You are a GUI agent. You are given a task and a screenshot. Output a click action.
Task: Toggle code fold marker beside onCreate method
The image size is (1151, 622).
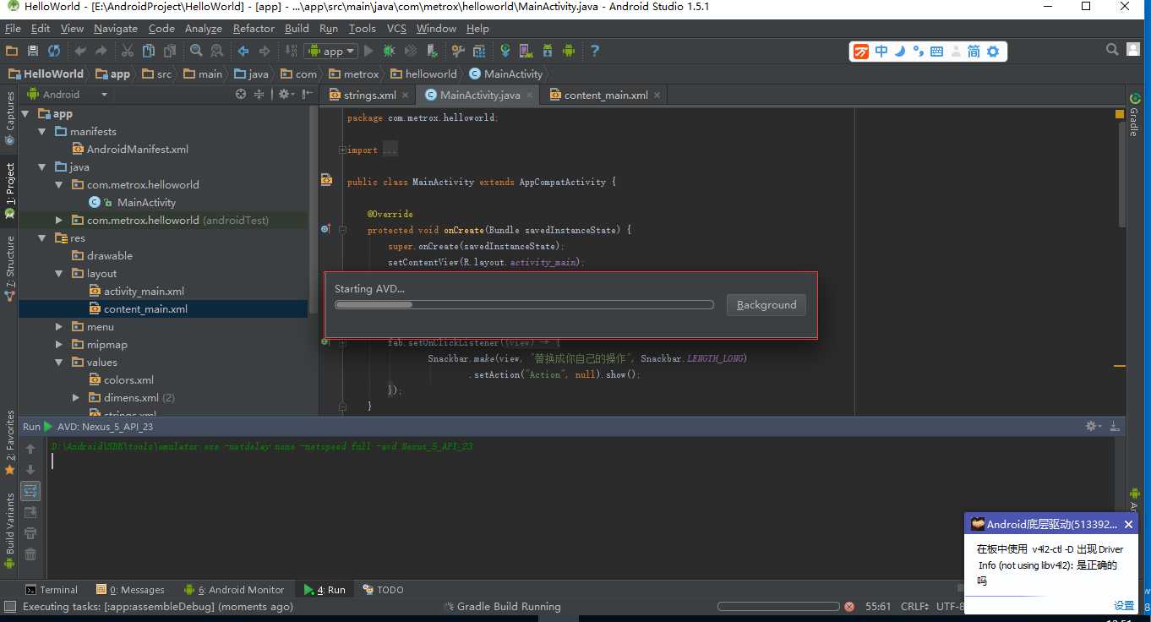(342, 230)
